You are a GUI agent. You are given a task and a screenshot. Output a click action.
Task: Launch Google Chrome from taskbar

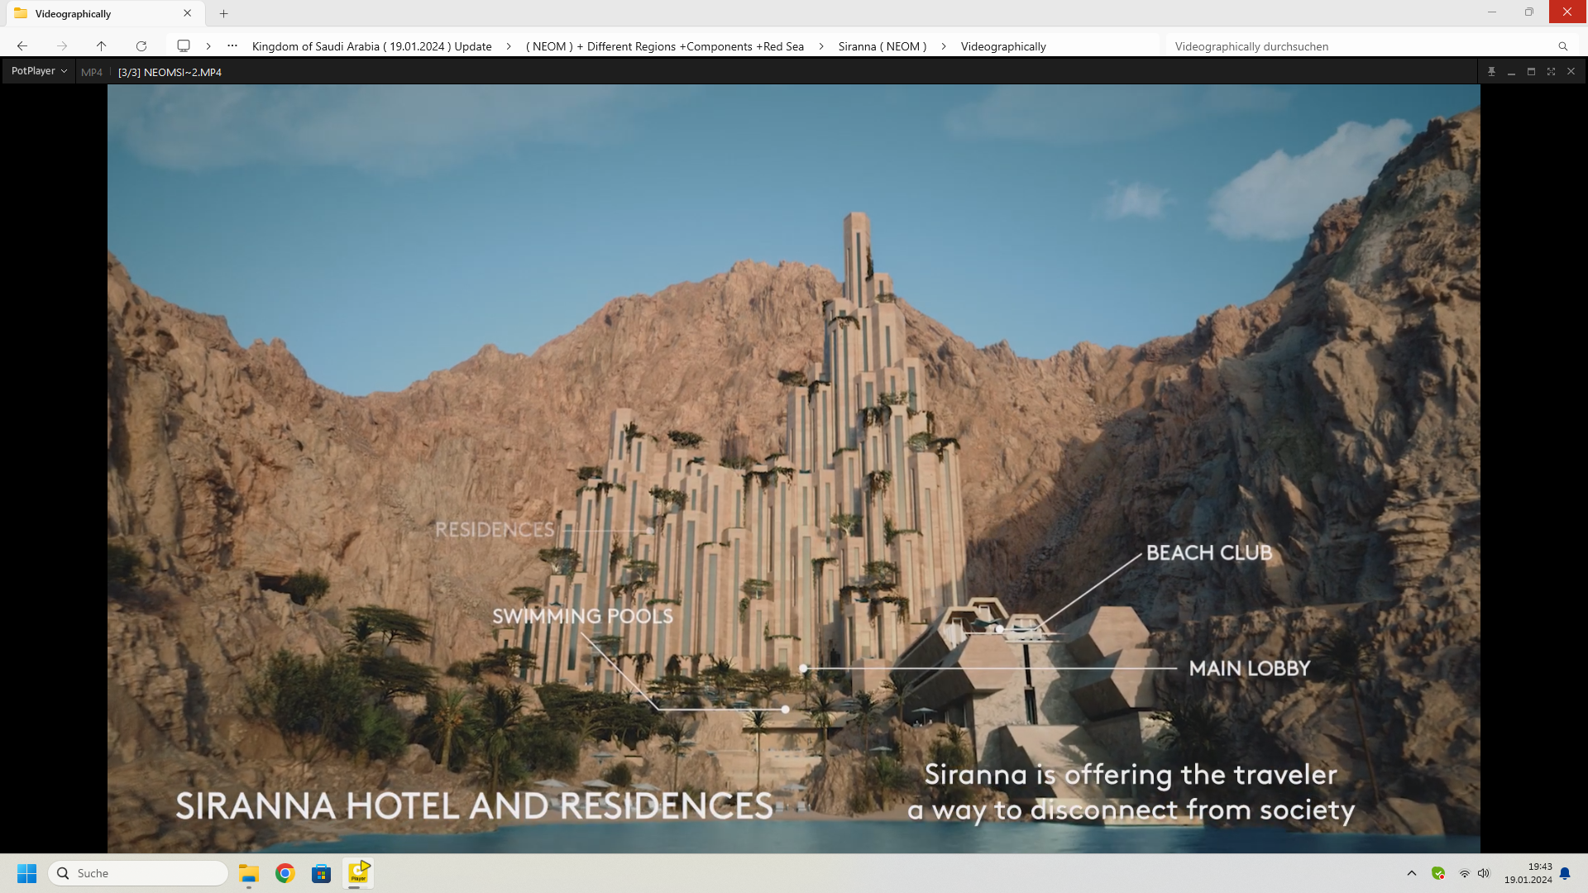pyautogui.click(x=285, y=873)
